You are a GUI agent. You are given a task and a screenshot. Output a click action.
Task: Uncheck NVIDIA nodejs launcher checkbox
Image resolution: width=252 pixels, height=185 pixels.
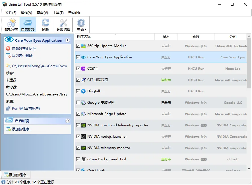click(x=78, y=137)
